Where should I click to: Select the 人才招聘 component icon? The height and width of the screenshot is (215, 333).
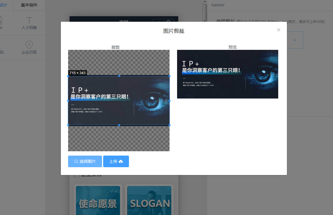tap(29, 21)
